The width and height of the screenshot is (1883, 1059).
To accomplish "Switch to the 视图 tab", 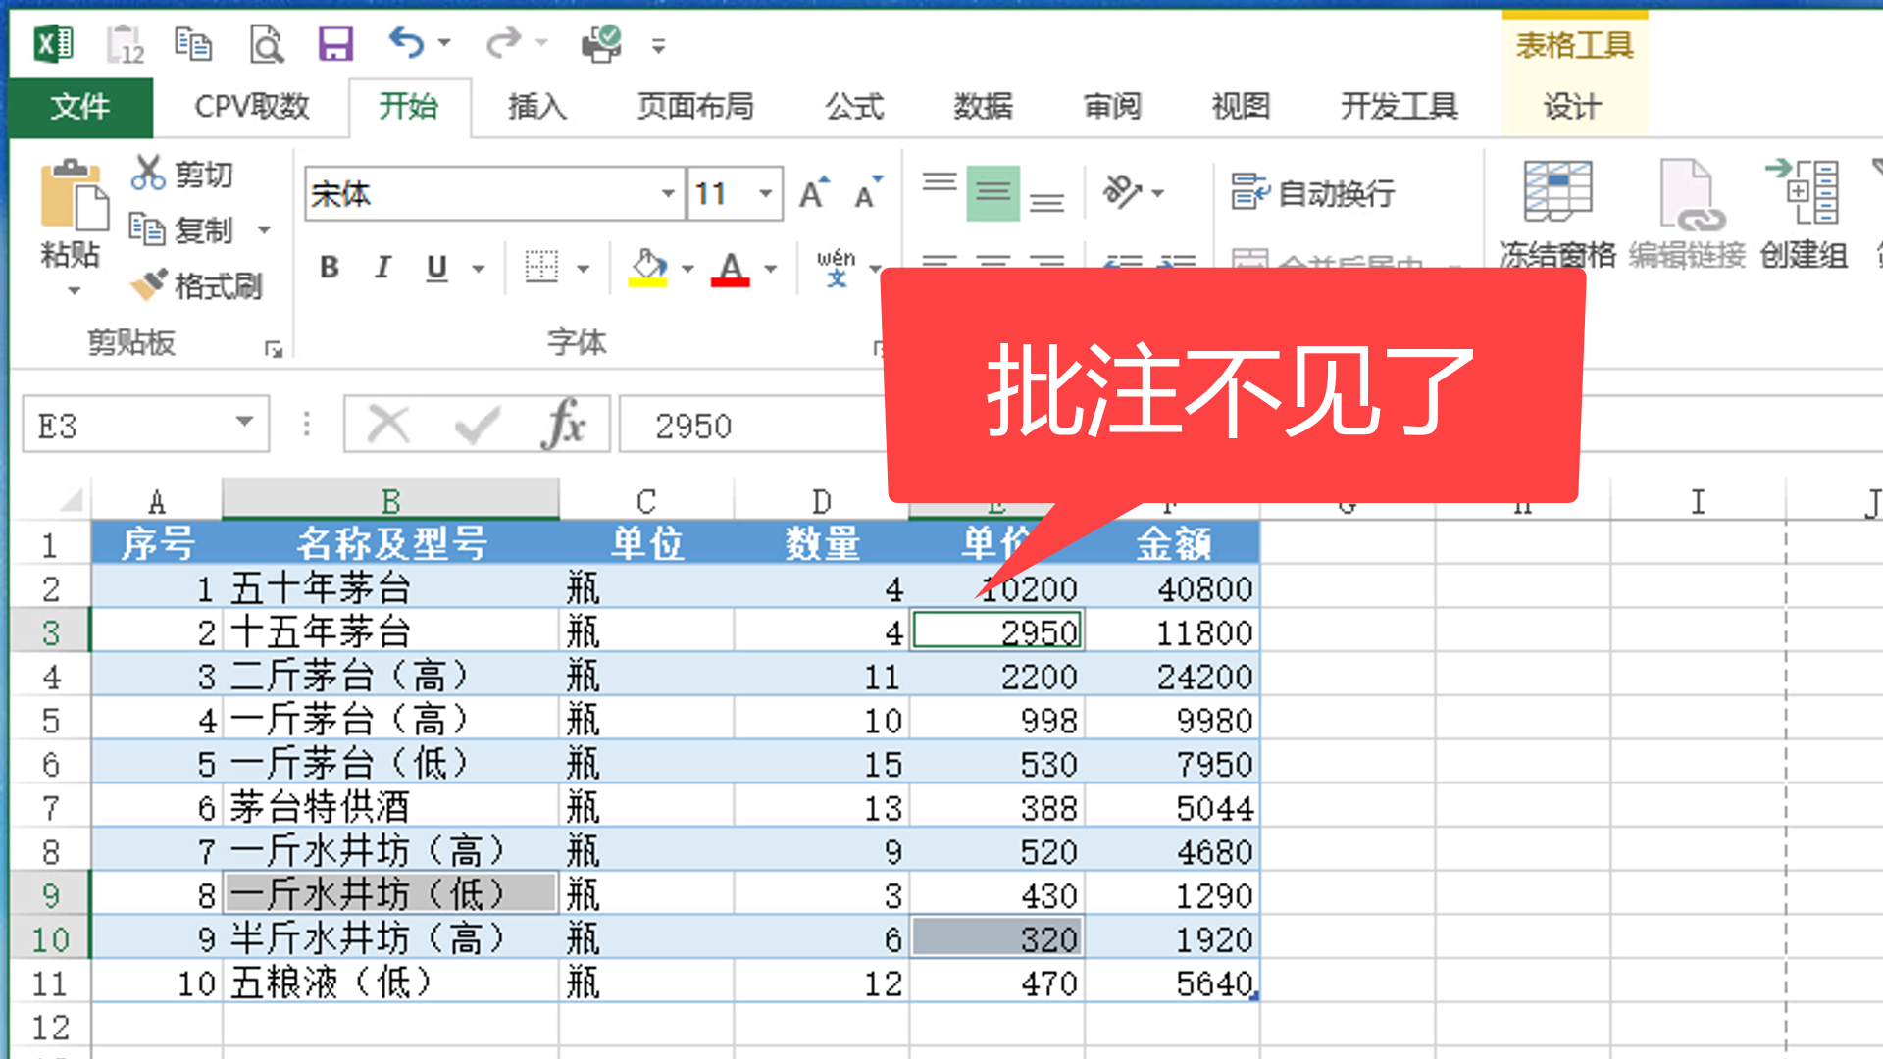I will pyautogui.click(x=1242, y=106).
